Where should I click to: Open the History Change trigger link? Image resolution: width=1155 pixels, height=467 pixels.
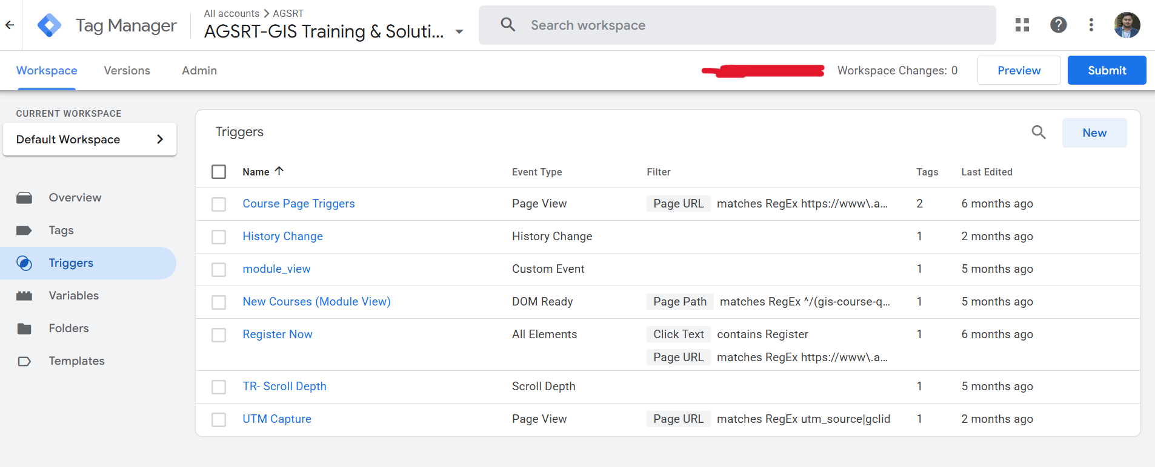(x=282, y=237)
